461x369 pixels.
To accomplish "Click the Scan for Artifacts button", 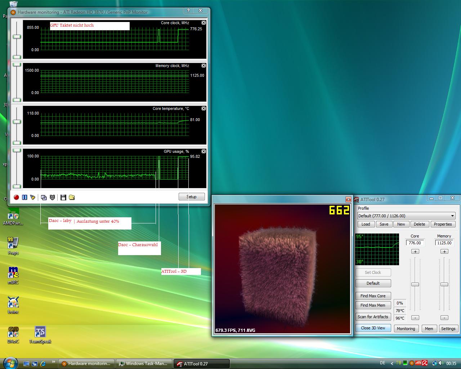I will point(373,317).
